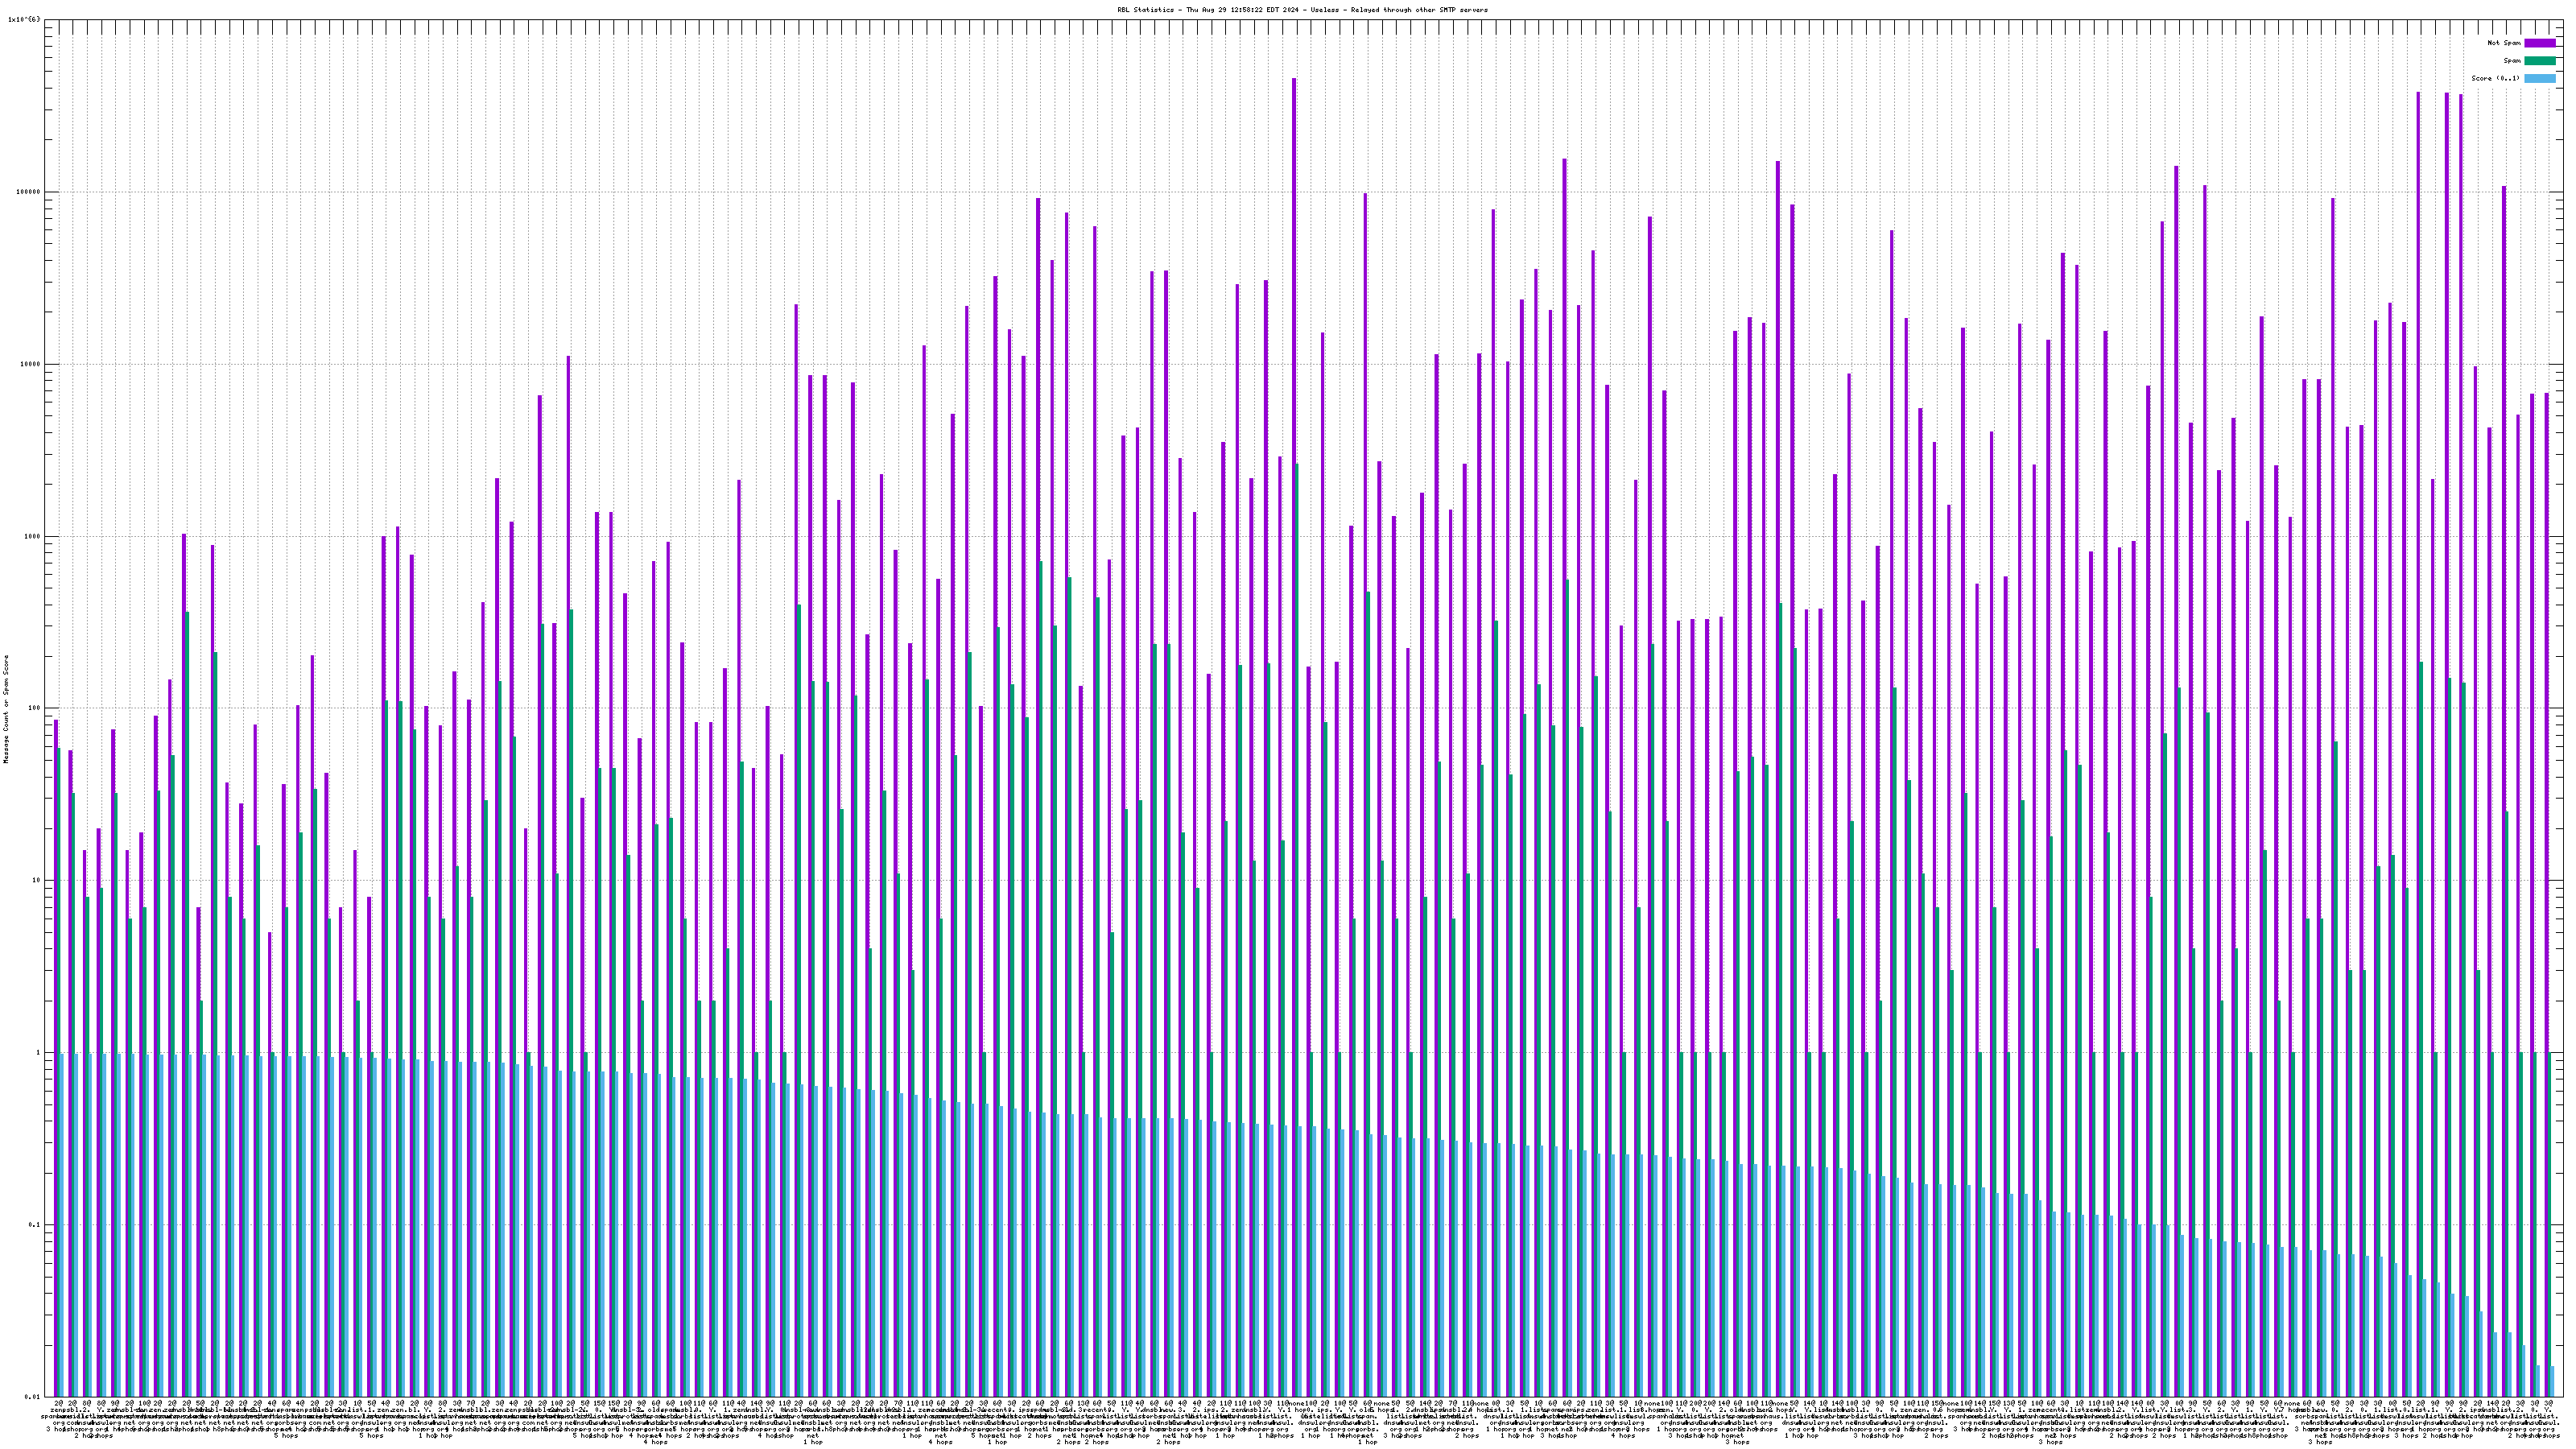The height and width of the screenshot is (1449, 2576).
Task: Click the green Spam legend swatch
Action: pyautogui.click(x=2539, y=61)
